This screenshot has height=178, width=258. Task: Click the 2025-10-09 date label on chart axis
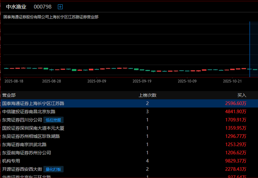(187, 81)
